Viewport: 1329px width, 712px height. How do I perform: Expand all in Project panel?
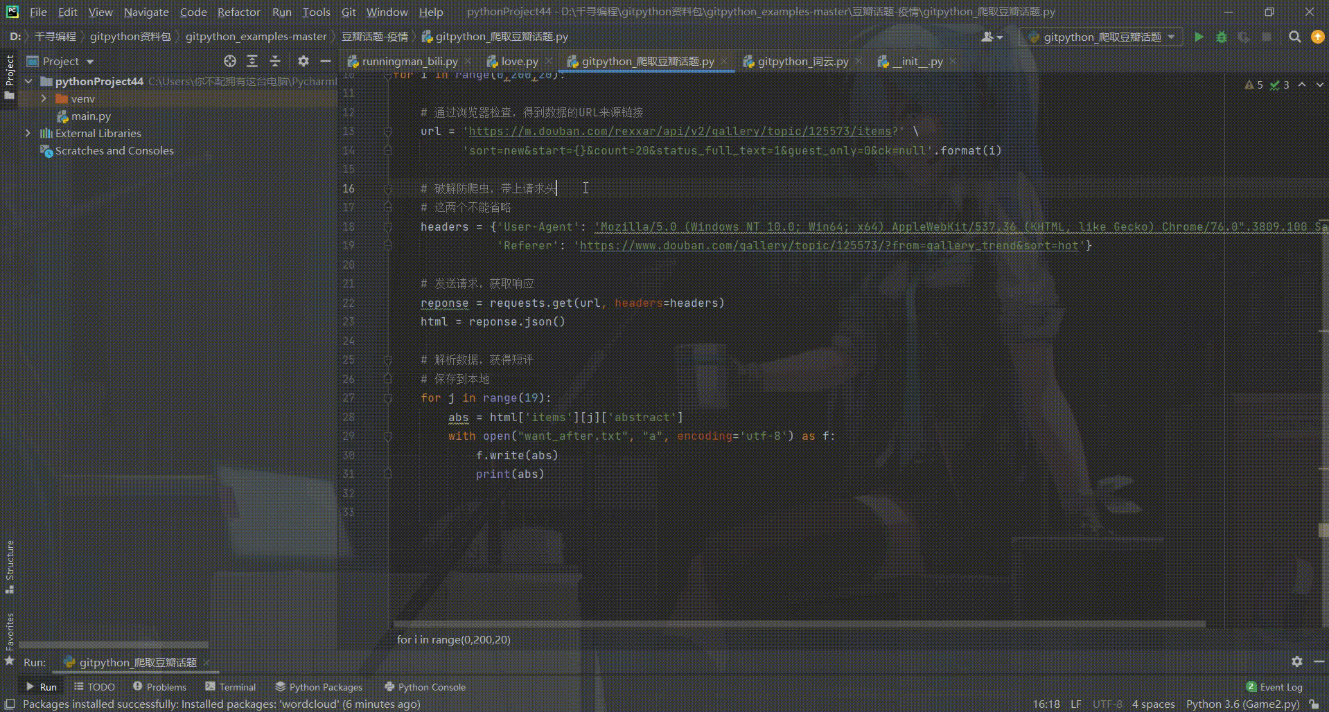(252, 61)
